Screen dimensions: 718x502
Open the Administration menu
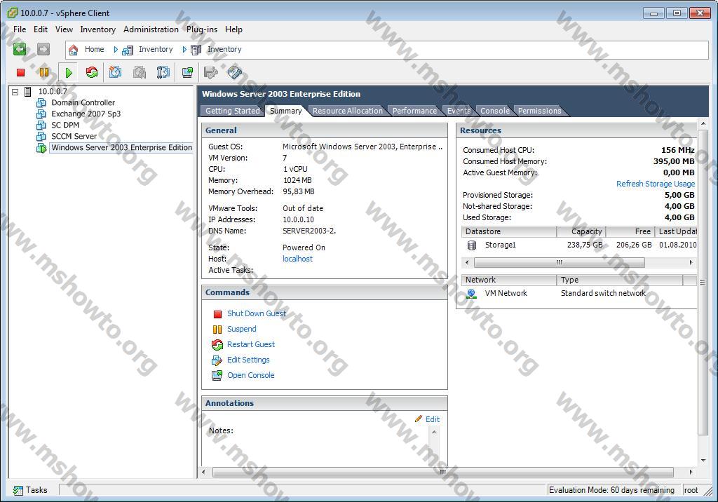151,29
